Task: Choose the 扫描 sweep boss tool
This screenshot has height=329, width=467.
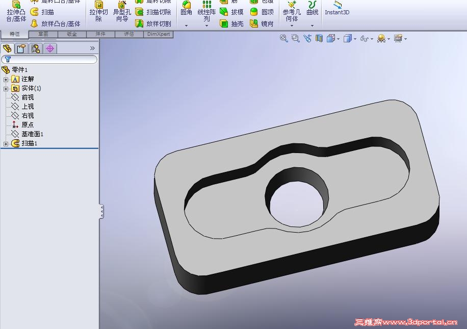Action: point(43,12)
